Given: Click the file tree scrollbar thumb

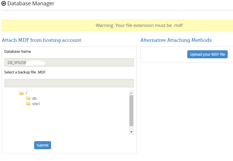Looking at the screenshot, I should point(131,111).
